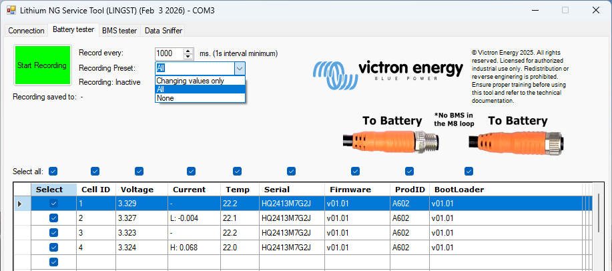This screenshot has width=612, height=271.
Task: Switch to the BMS tester tab
Action: pyautogui.click(x=119, y=30)
